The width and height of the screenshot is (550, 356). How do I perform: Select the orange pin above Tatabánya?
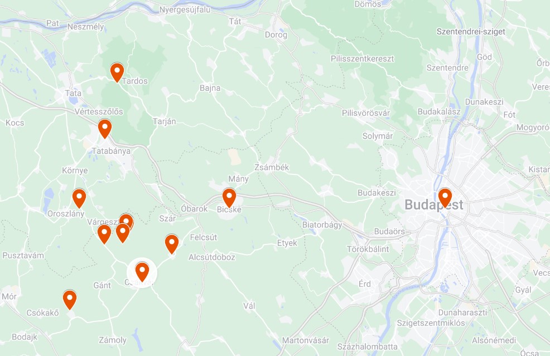(x=105, y=128)
